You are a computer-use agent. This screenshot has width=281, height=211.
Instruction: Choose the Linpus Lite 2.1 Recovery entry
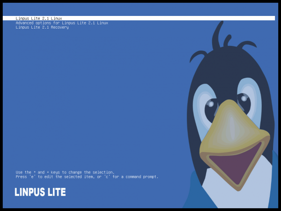tap(42, 27)
